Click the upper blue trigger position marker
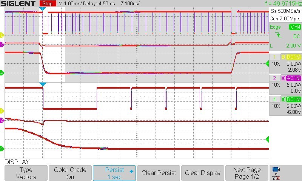 tap(42, 9)
